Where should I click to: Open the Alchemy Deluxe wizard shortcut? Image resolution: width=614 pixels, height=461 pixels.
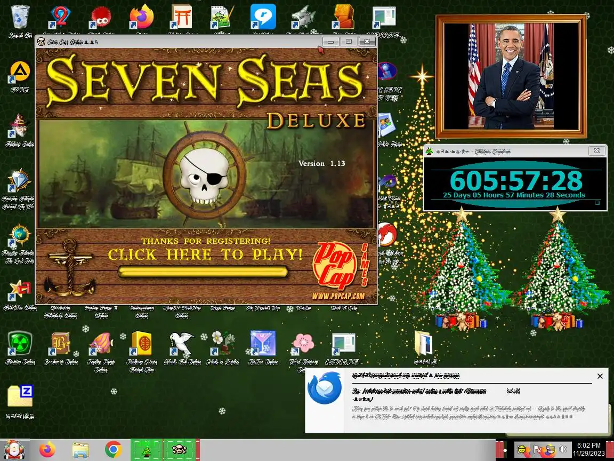[20, 126]
